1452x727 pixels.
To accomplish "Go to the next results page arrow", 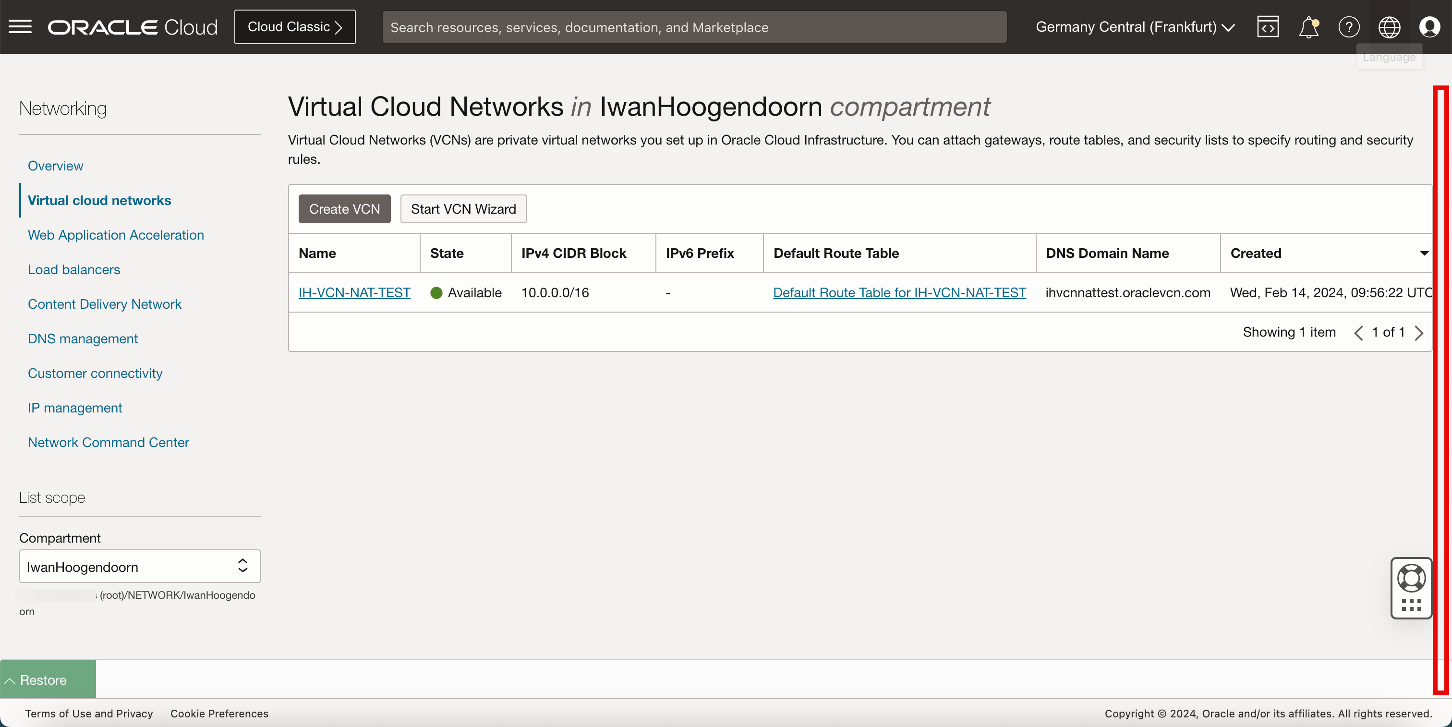I will point(1419,332).
